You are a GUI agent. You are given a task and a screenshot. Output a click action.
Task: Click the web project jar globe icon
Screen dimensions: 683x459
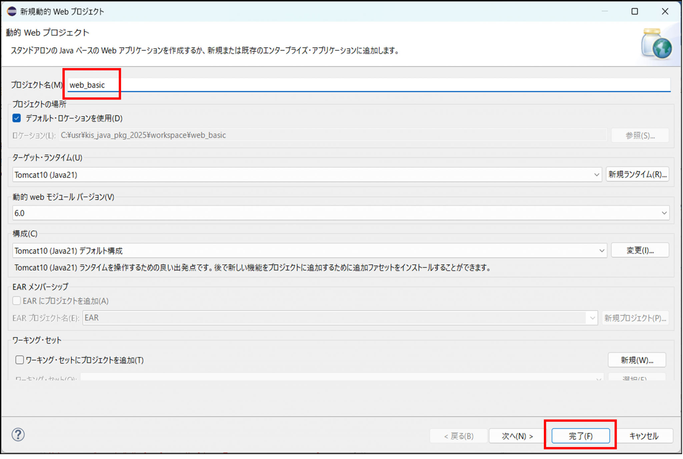[656, 44]
